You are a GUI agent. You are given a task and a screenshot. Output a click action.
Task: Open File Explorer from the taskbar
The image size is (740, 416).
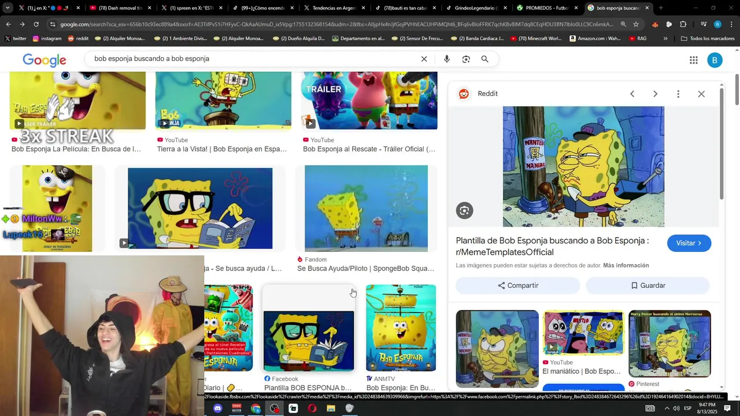click(331, 408)
